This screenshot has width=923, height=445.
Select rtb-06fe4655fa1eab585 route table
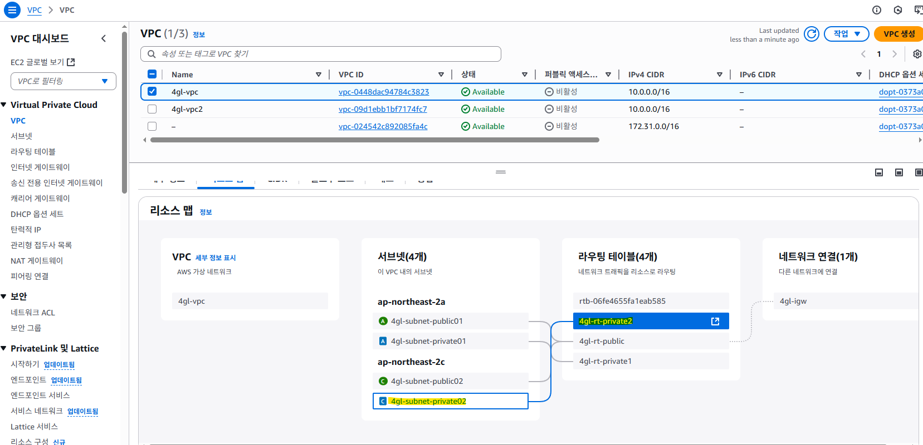[x=651, y=301]
